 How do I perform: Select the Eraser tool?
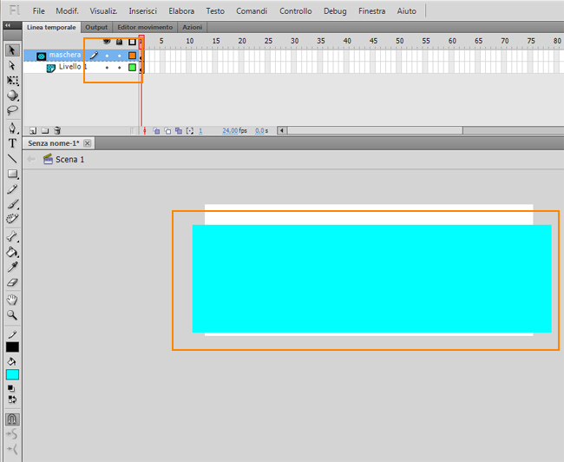(x=12, y=282)
